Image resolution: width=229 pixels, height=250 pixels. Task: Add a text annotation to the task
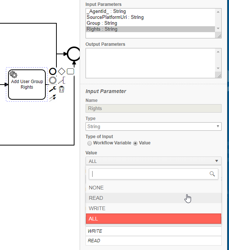point(62,80)
